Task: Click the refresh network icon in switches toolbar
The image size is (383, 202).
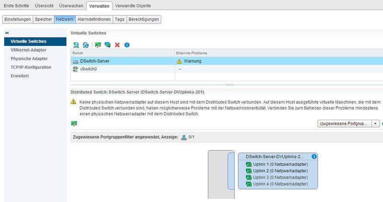Action: (x=85, y=45)
